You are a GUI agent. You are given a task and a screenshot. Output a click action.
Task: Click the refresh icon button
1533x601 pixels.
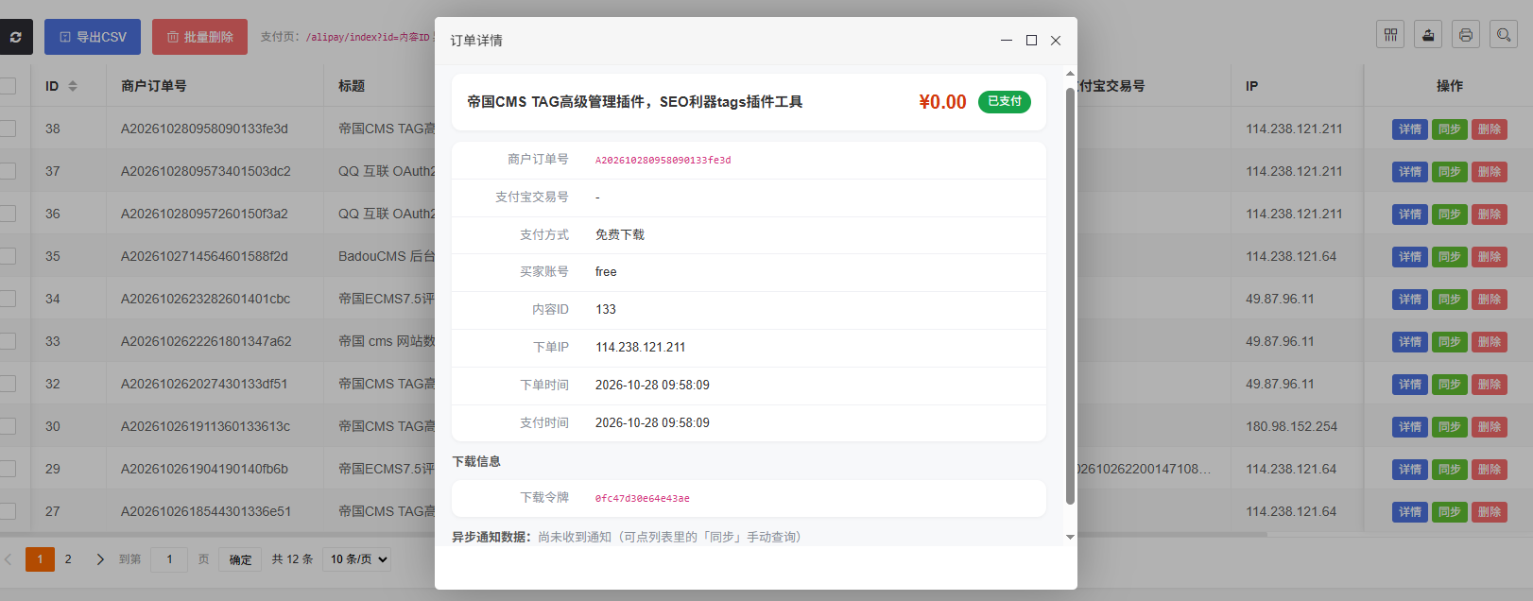click(15, 37)
